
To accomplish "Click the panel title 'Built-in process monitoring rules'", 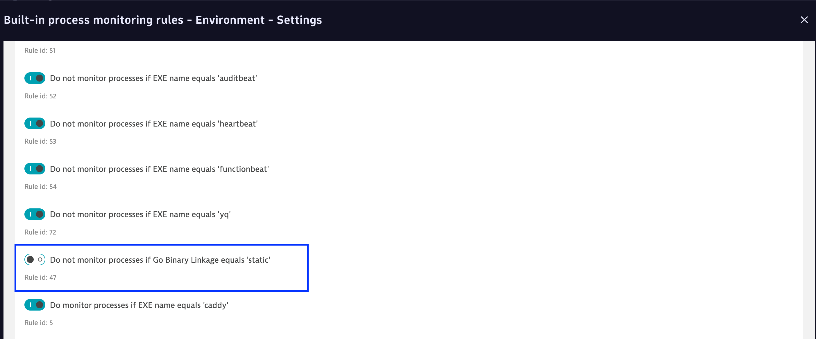I will (94, 20).
